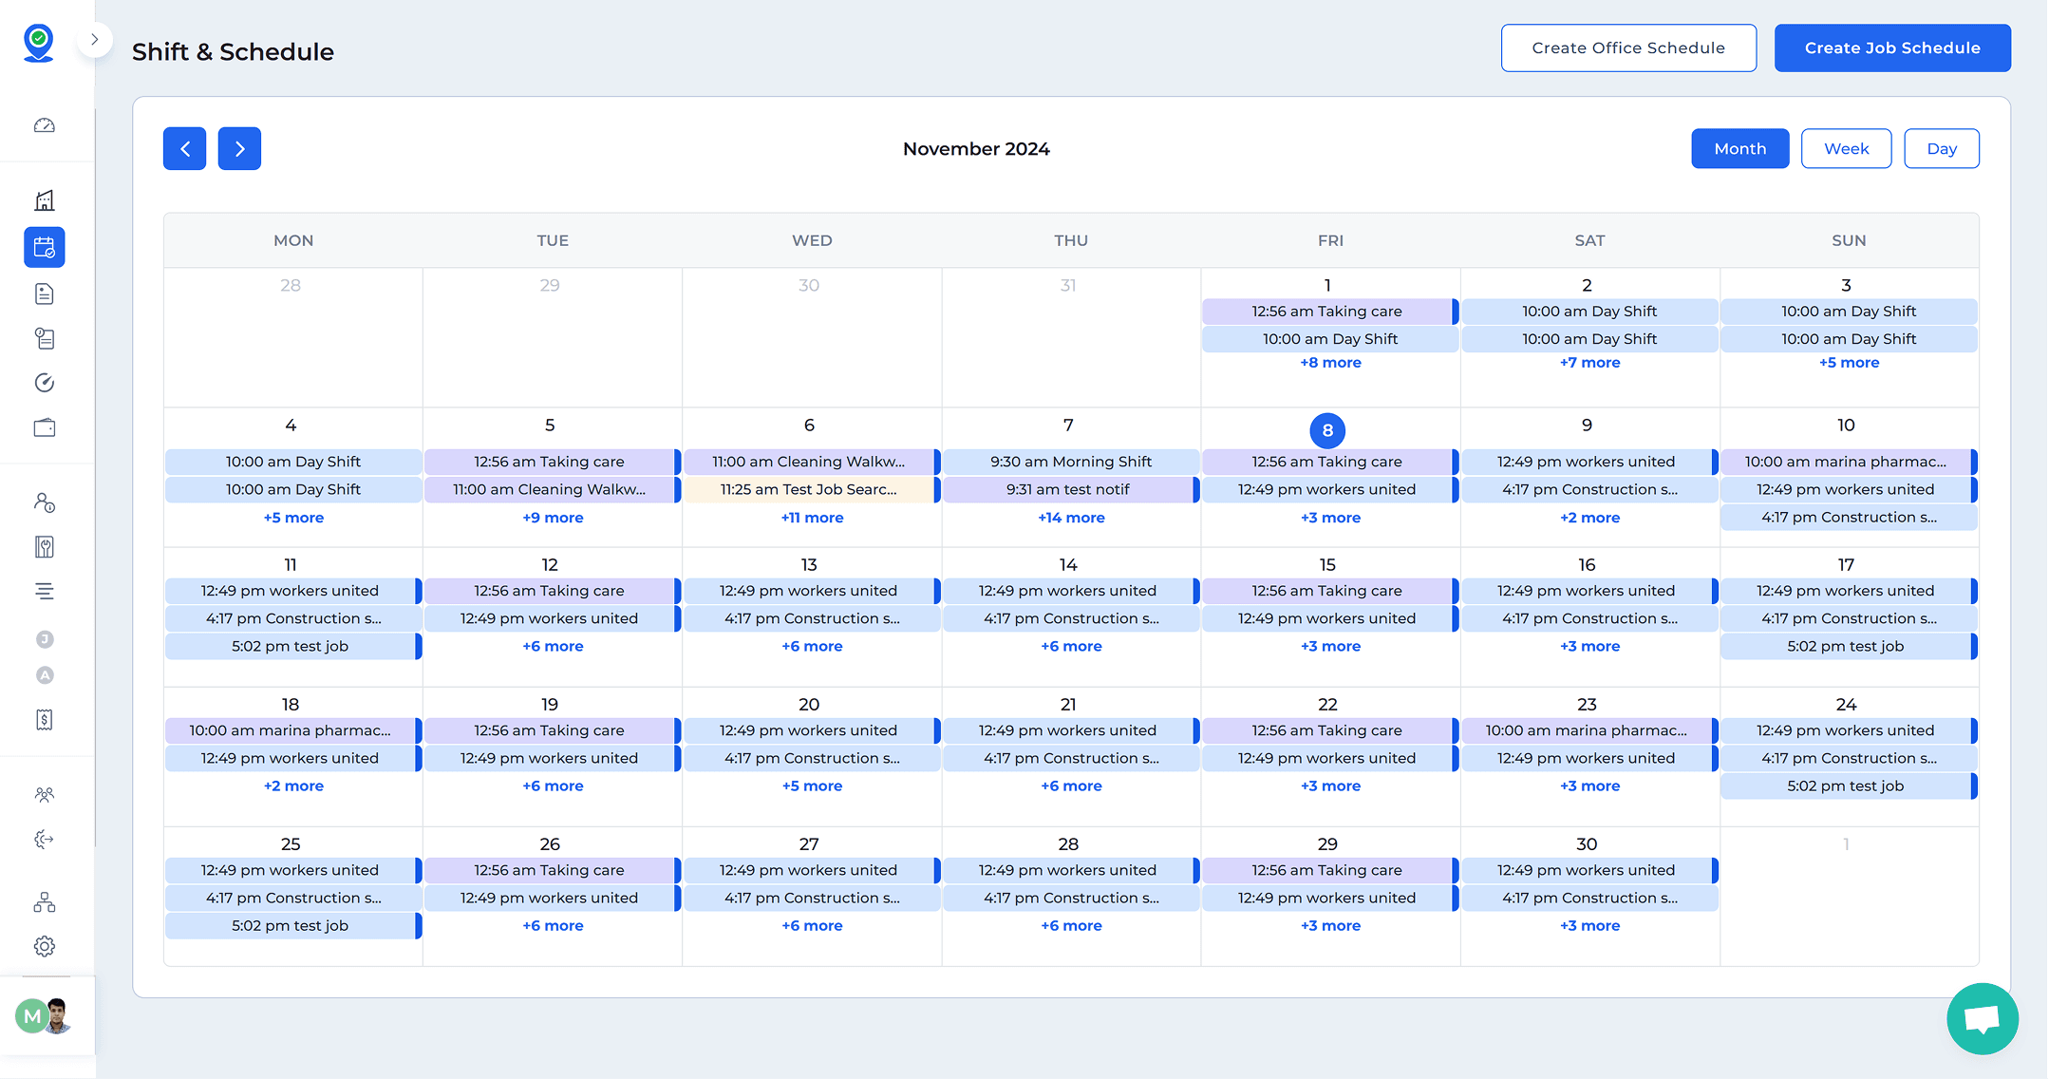Open settings gear in sidebar
This screenshot has height=1079, width=2049.
coord(45,946)
